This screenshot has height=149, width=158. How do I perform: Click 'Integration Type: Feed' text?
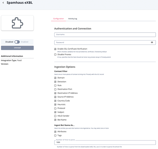[11, 60]
